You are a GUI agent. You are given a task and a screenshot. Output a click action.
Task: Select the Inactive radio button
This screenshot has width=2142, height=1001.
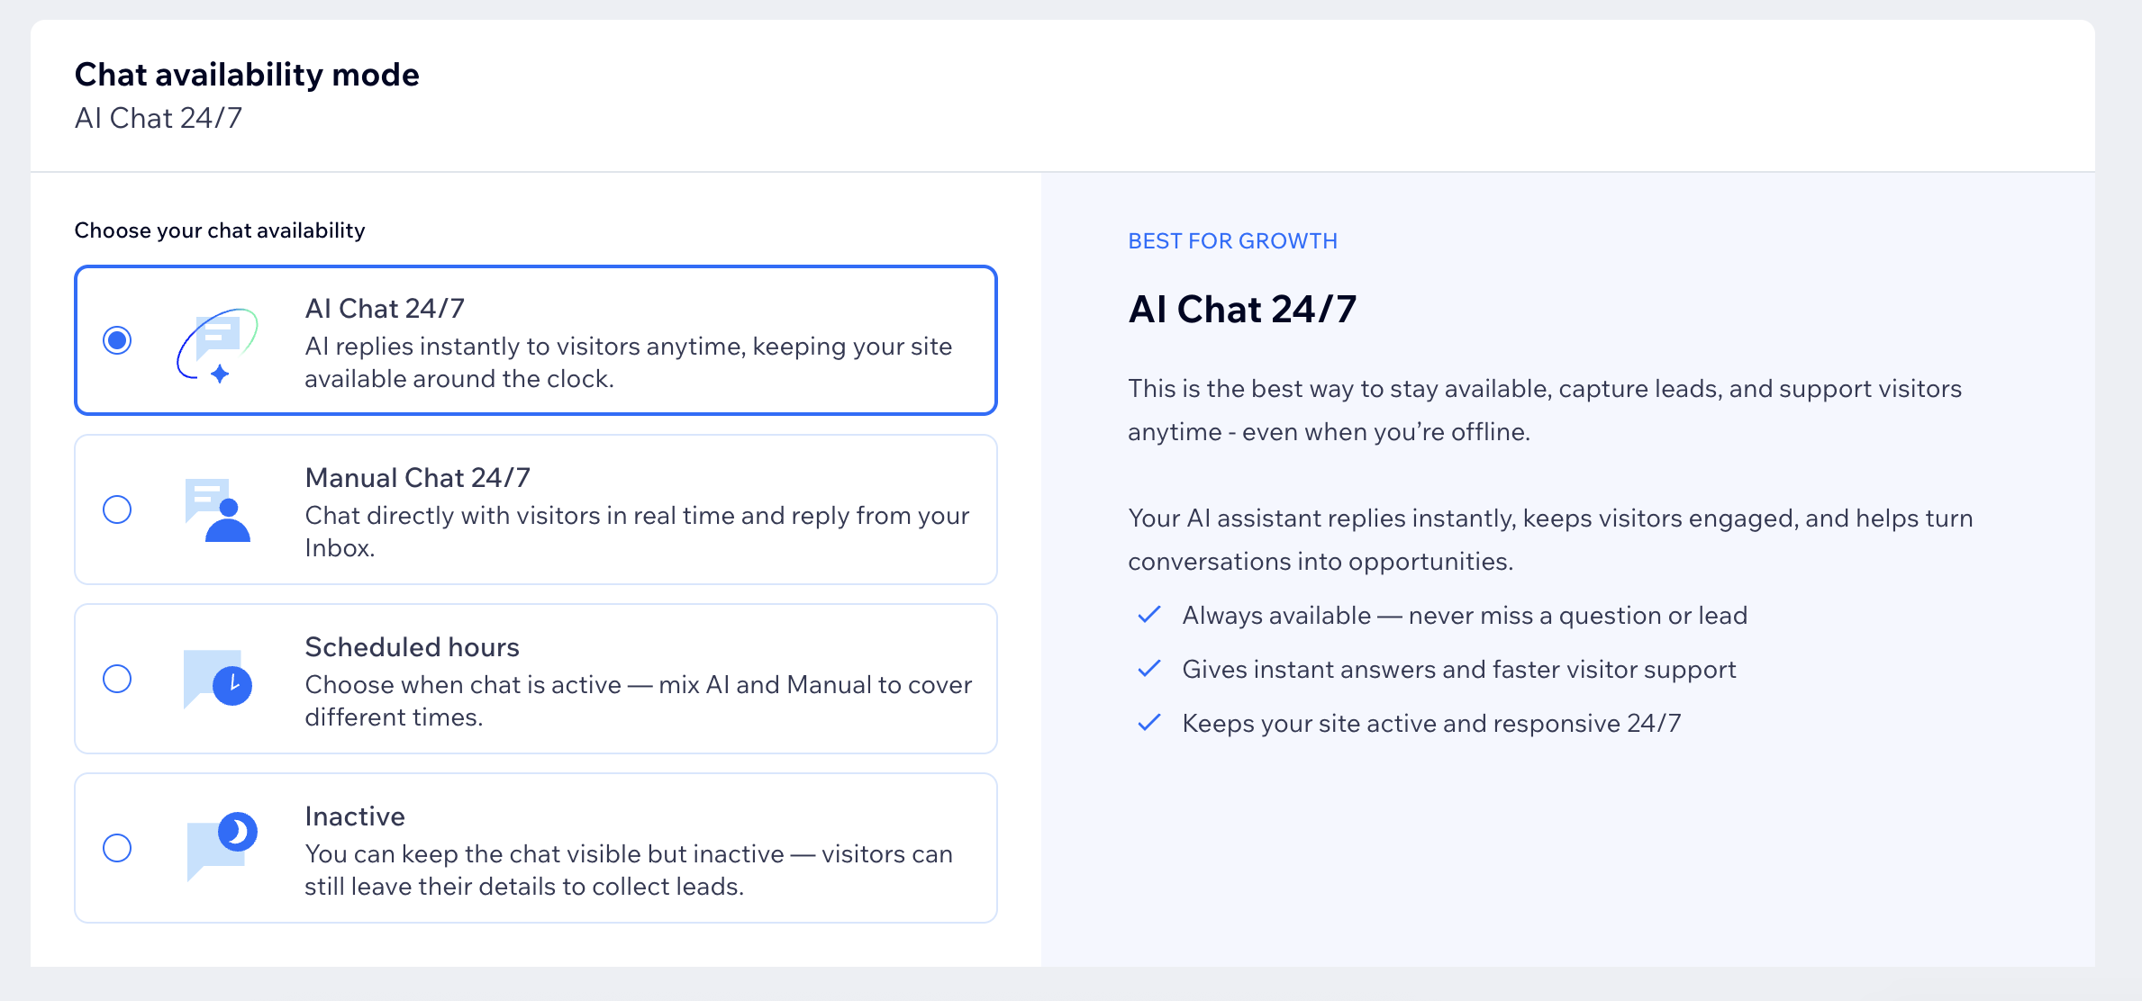pyautogui.click(x=117, y=847)
